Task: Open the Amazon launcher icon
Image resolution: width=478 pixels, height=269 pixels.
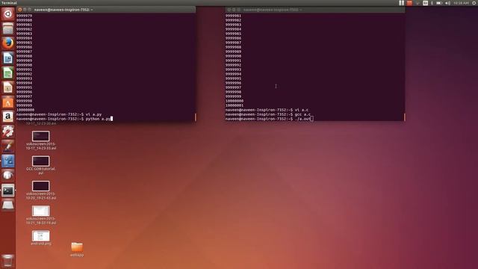Action: pos(8,117)
